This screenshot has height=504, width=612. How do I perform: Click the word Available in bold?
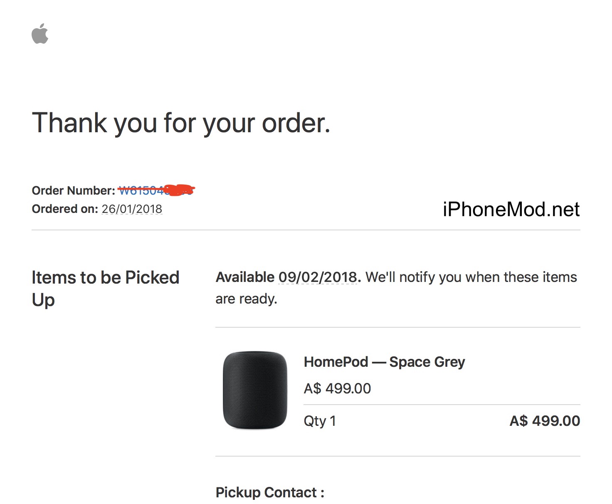245,277
